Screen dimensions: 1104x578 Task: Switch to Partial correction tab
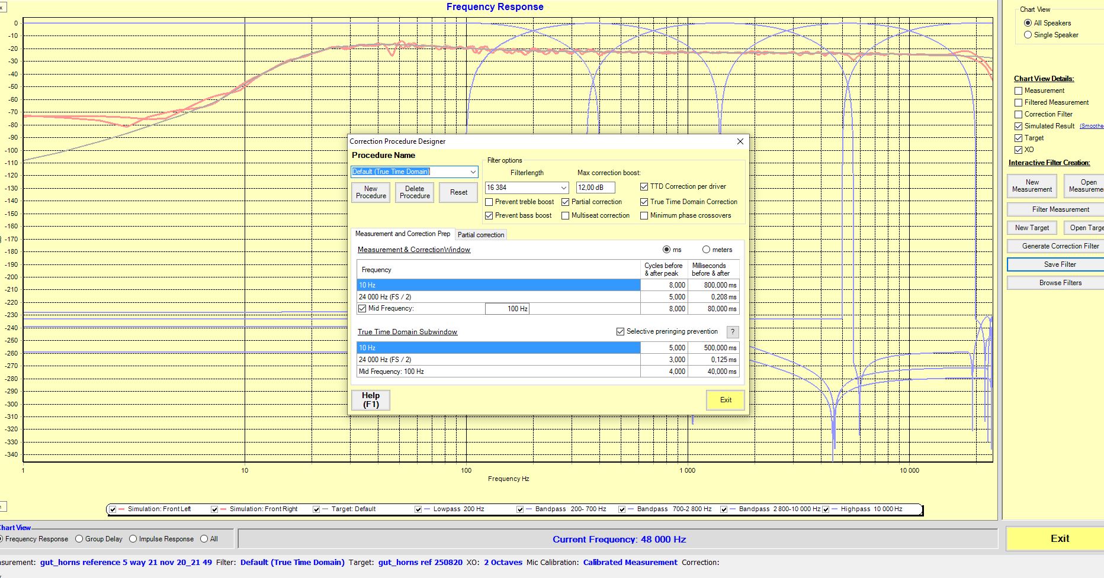pyautogui.click(x=481, y=235)
